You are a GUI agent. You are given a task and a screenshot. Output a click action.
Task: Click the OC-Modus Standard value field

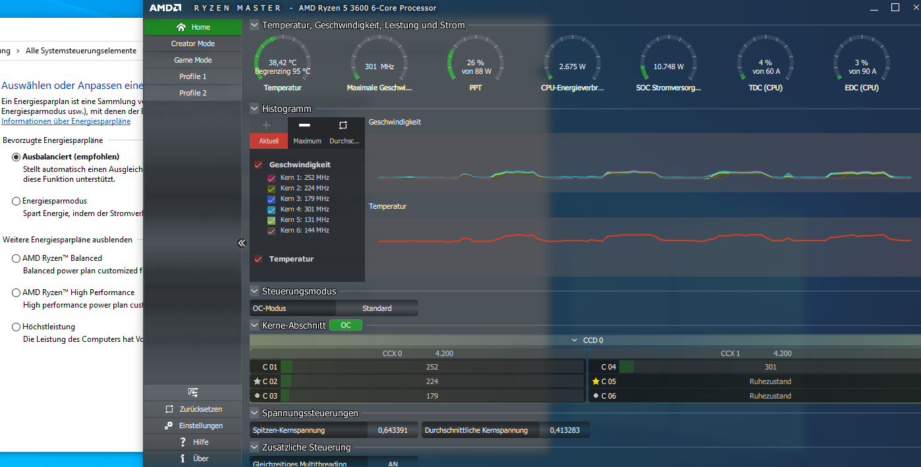(377, 308)
